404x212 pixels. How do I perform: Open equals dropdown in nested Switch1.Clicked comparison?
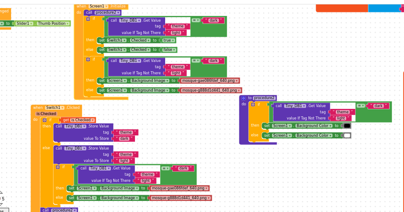(166, 168)
